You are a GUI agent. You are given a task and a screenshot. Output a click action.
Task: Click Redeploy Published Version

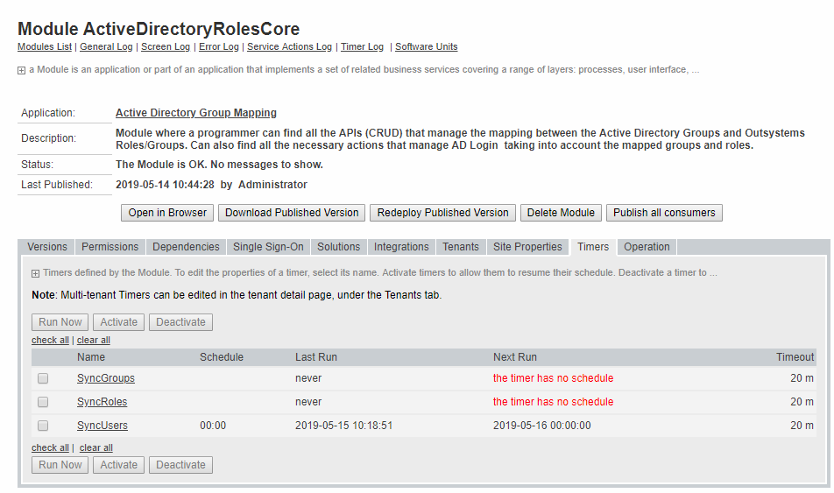click(x=442, y=213)
